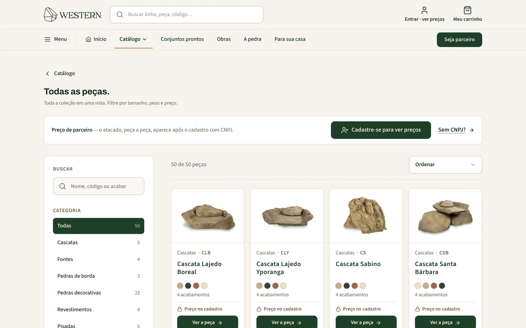Click Ver a peça for Cascata Lajedo Yporanga
The height and width of the screenshot is (328, 526).
[x=287, y=322]
